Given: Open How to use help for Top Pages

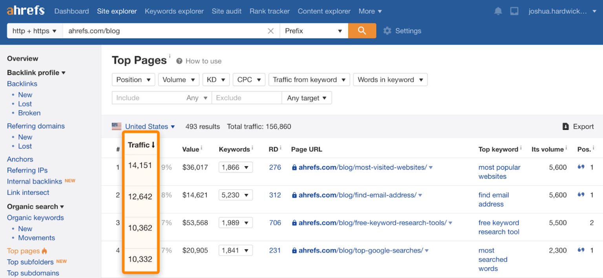Looking at the screenshot, I should point(198,61).
